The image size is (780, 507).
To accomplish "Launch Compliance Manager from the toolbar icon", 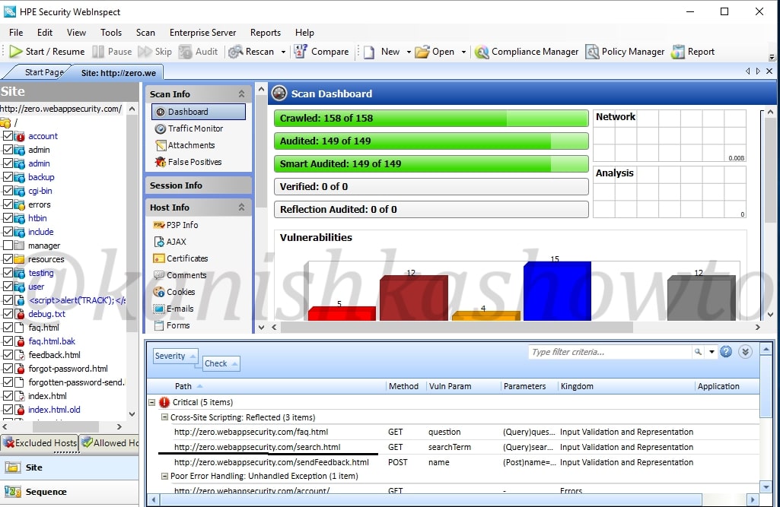I will [482, 52].
